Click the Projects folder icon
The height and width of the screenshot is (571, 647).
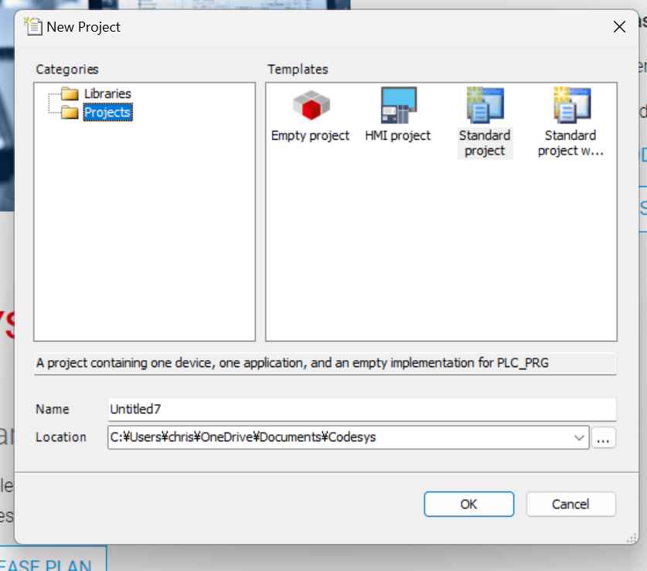[70, 112]
